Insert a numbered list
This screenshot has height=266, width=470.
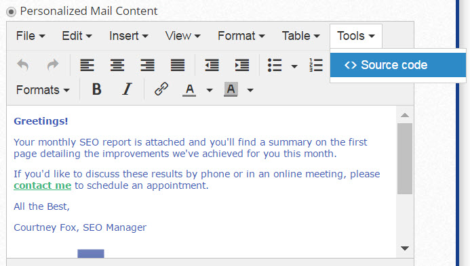[x=316, y=65]
